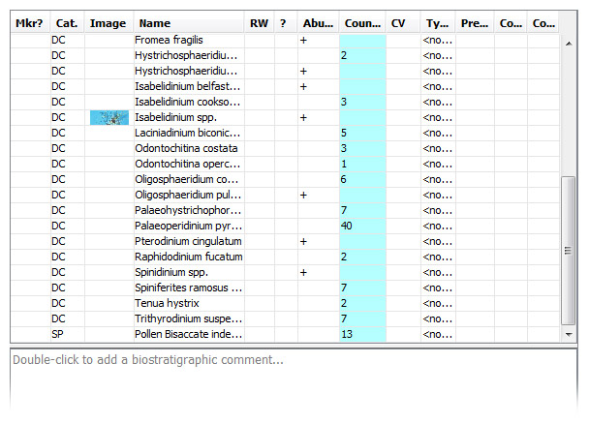
Task: Select the Odontochitina operc... name
Action: point(187,164)
